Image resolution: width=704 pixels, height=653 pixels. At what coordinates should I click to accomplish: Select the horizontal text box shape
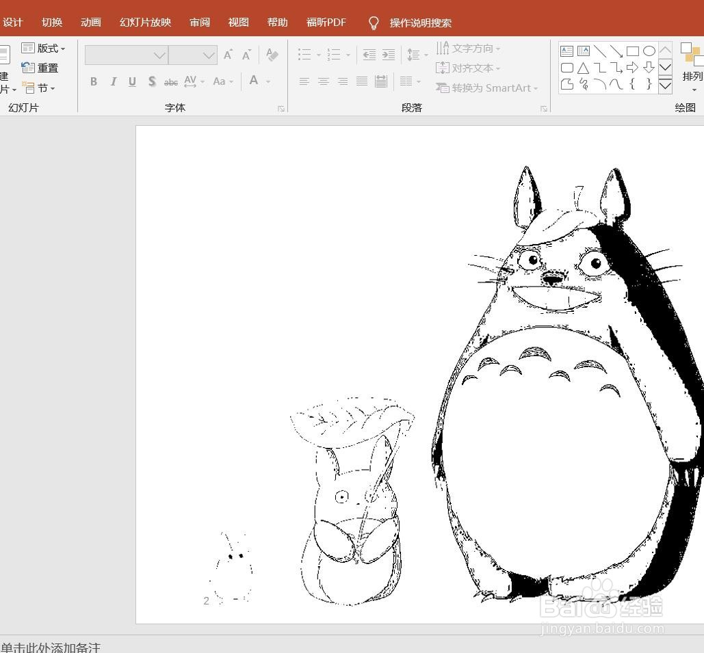[566, 51]
